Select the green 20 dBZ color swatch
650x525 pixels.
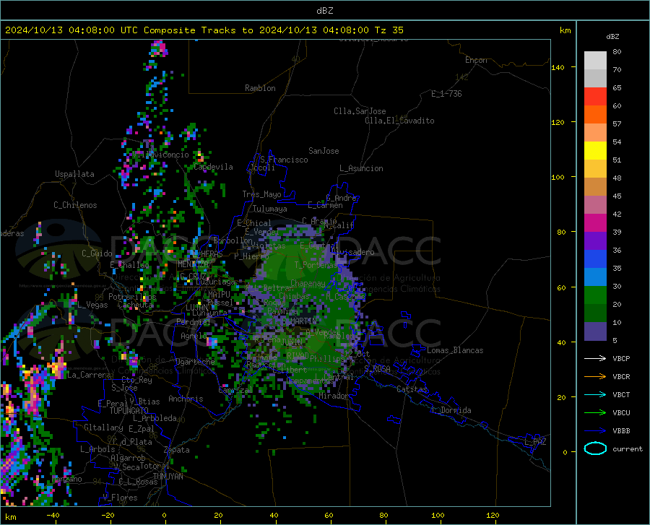tap(595, 295)
